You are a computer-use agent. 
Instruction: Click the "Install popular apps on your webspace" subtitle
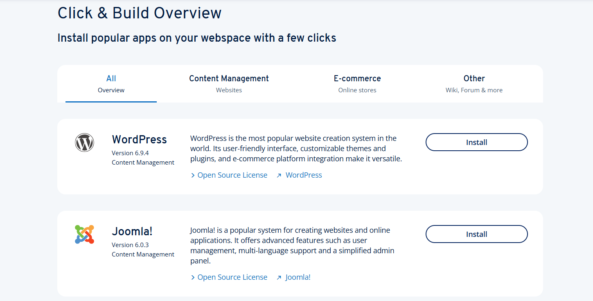[197, 38]
